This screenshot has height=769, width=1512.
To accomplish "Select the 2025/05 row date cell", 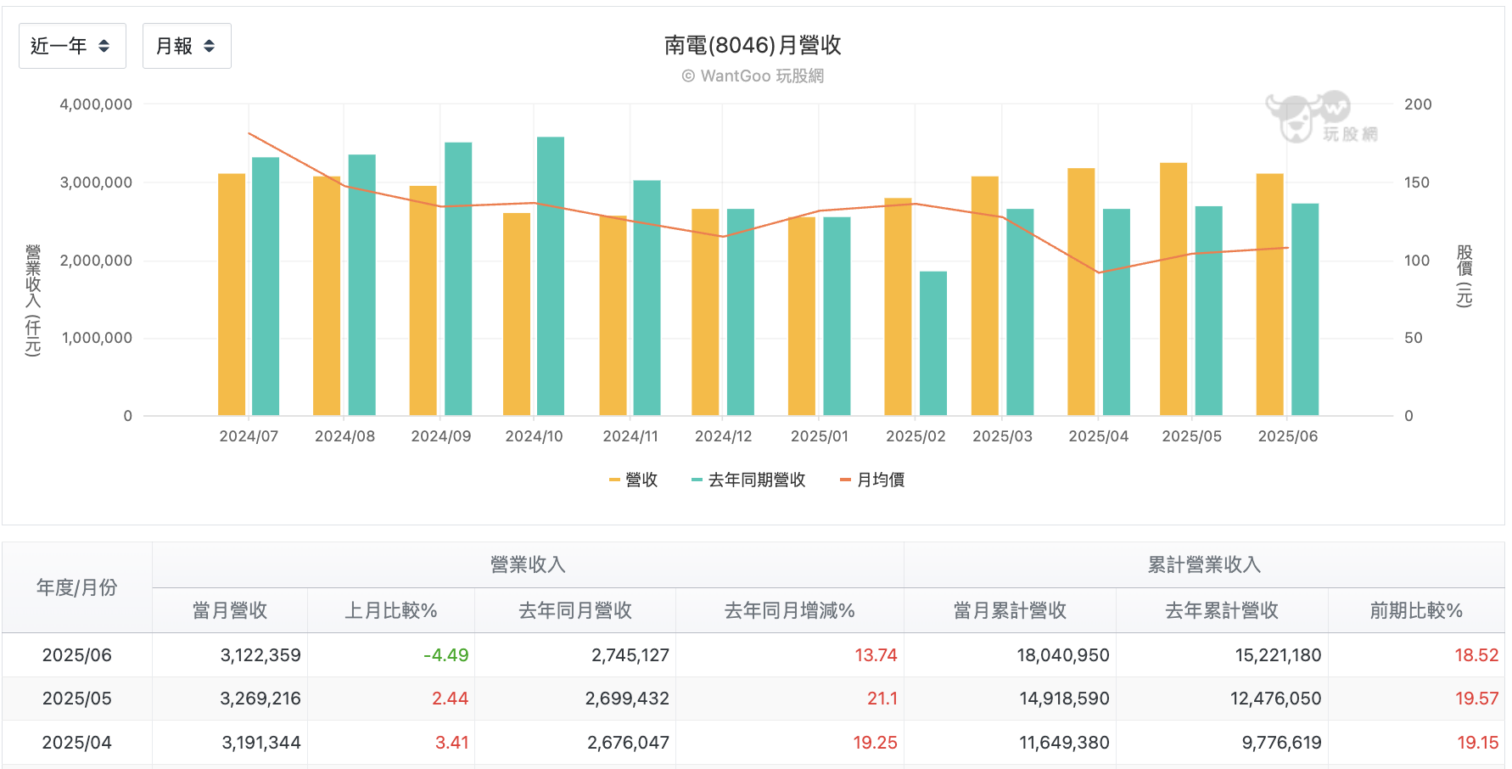I will click(x=77, y=699).
